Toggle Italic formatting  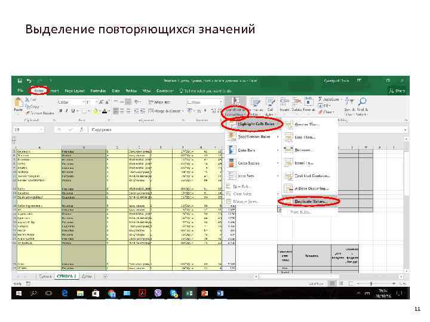click(67, 111)
